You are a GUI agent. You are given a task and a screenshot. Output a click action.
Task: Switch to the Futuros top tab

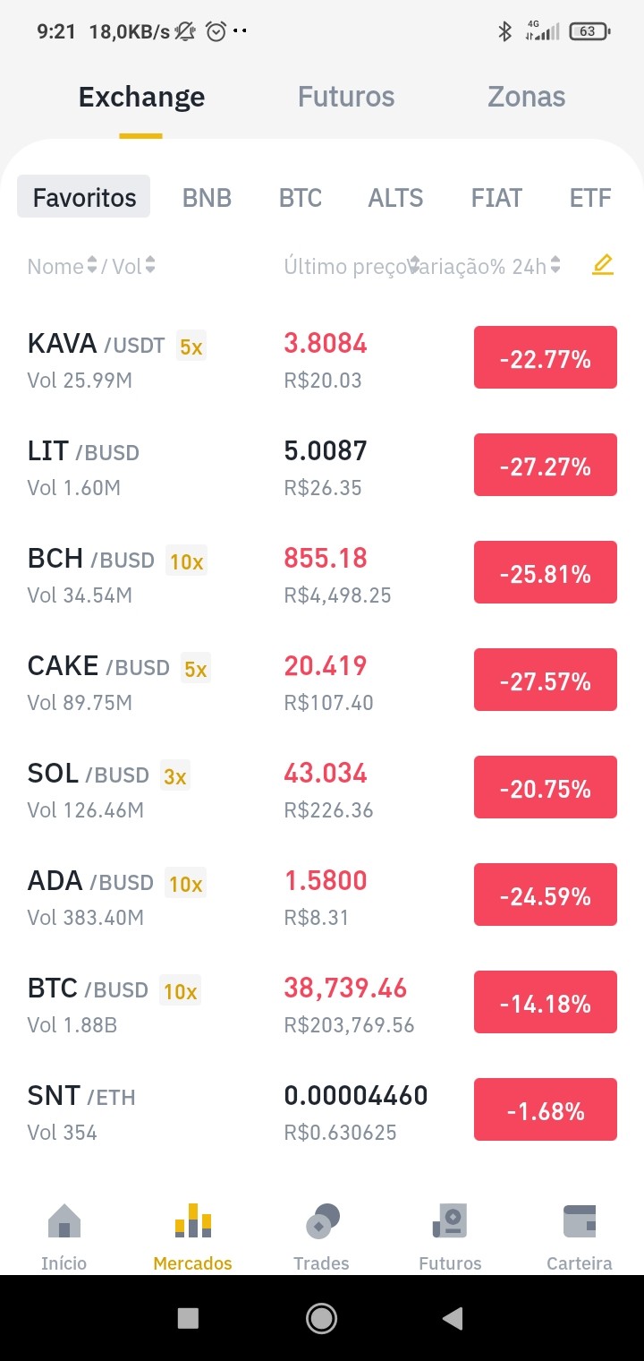346,97
